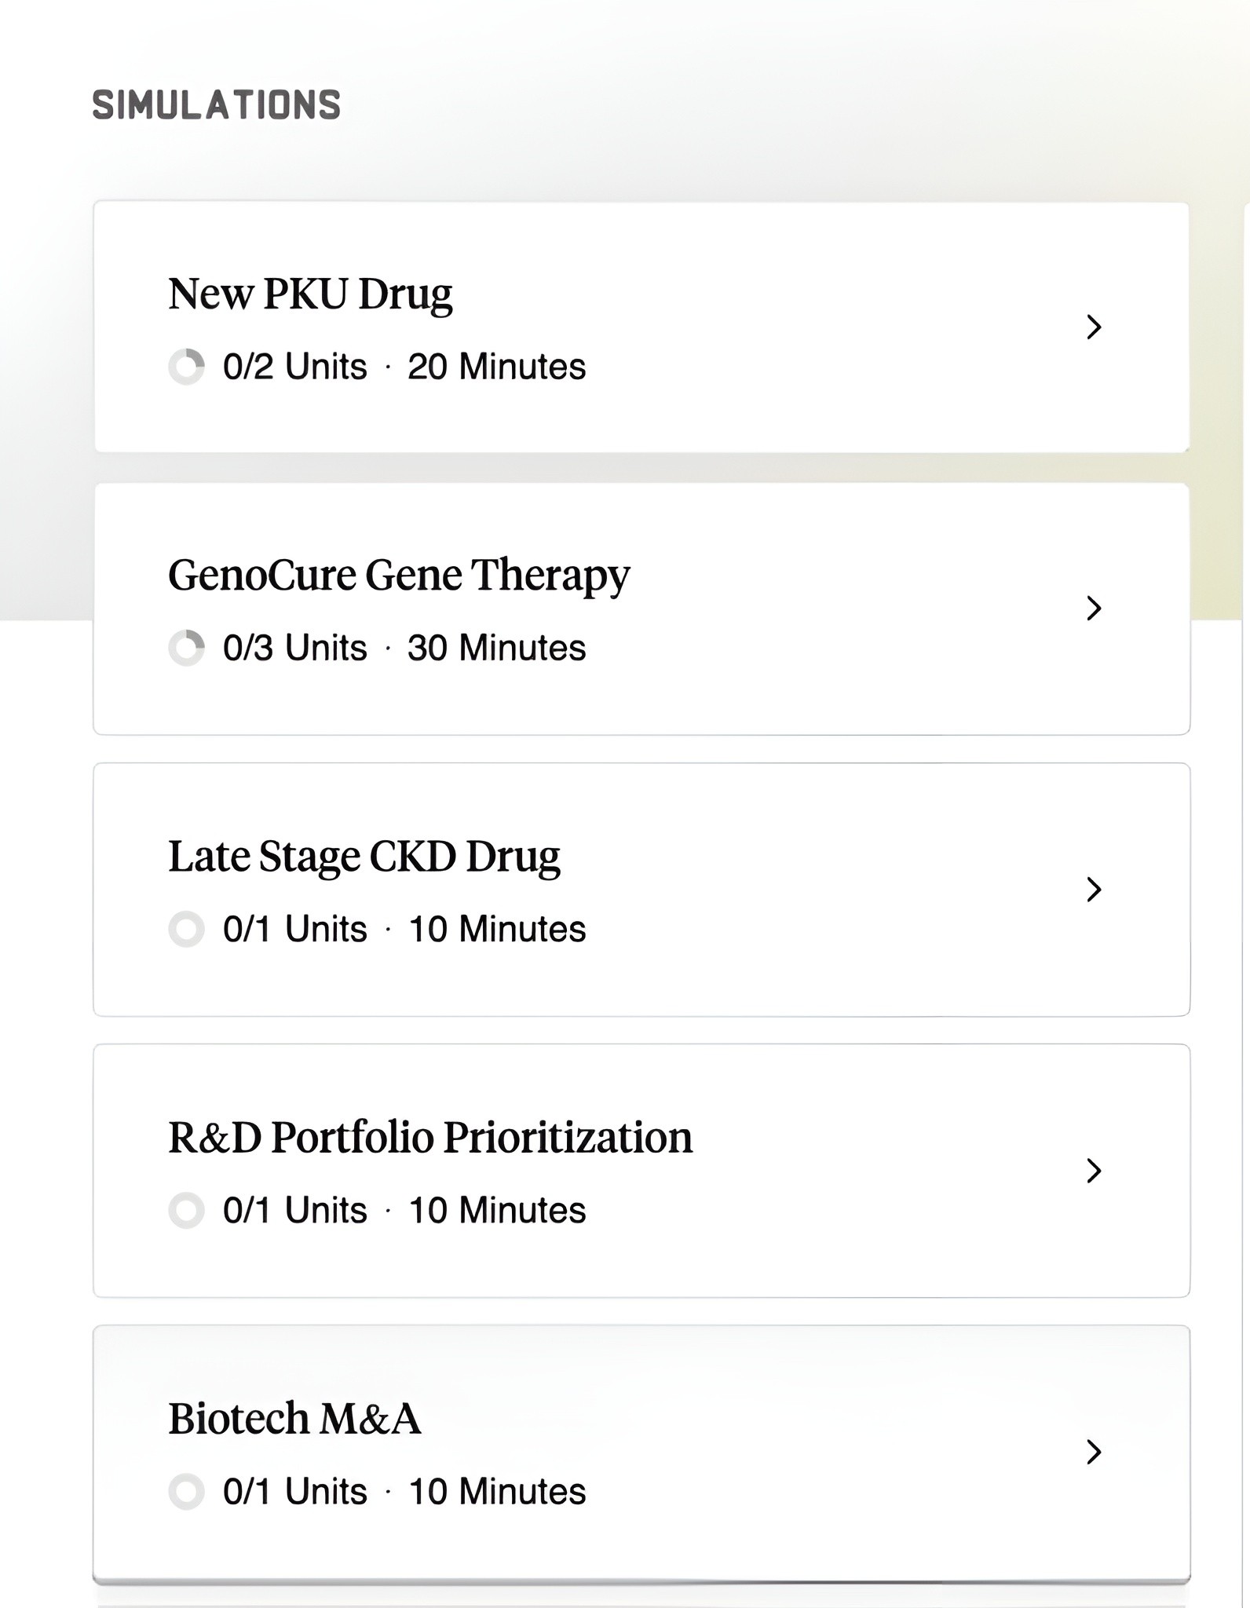This screenshot has width=1250, height=1608.
Task: Click the R&D Portfolio Prioritization title
Action: (430, 1138)
